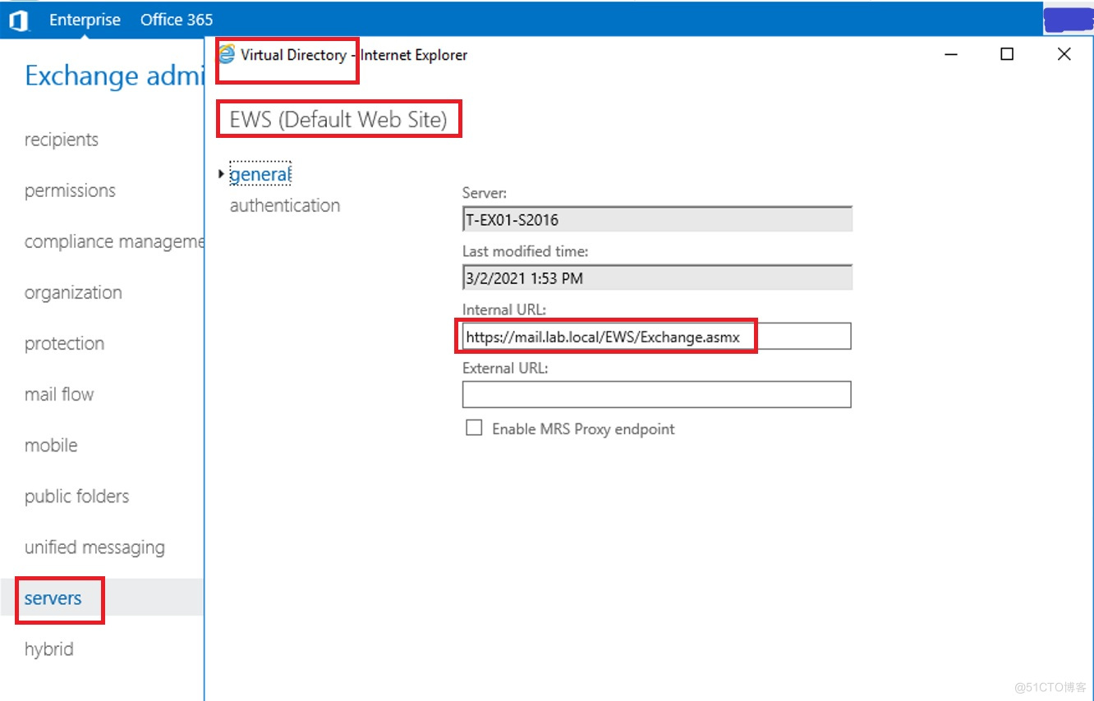The width and height of the screenshot is (1094, 701).
Task: Open permissions section
Action: (70, 190)
